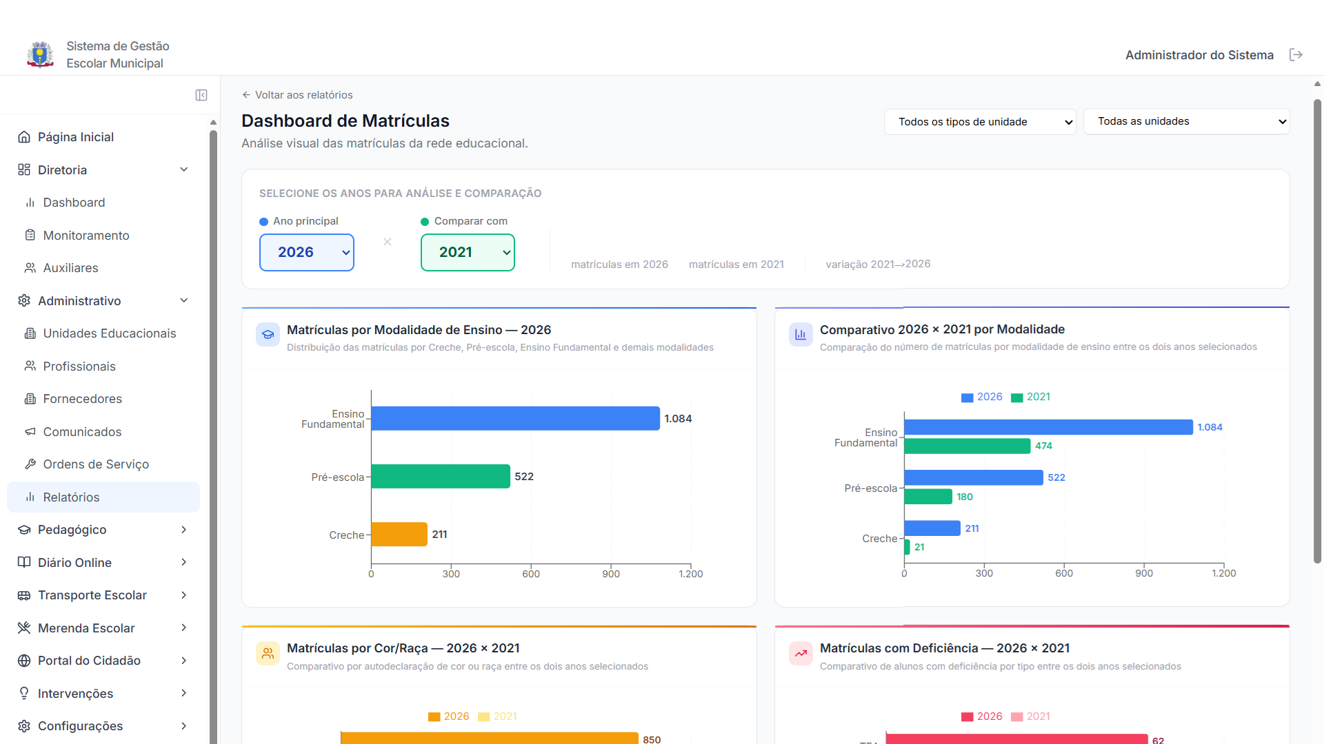Image resolution: width=1324 pixels, height=744 pixels.
Task: Expand the Transporte Escolar chevron
Action: click(x=184, y=595)
